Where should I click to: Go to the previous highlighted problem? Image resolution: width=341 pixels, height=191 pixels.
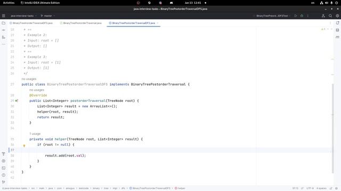(328, 29)
